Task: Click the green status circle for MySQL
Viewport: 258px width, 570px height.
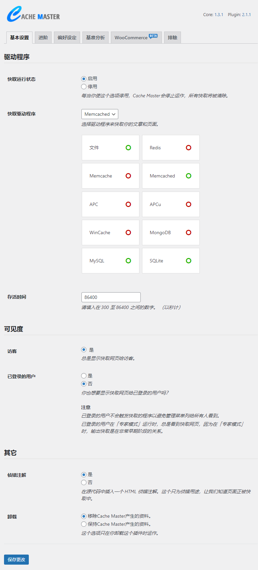Action: [128, 261]
